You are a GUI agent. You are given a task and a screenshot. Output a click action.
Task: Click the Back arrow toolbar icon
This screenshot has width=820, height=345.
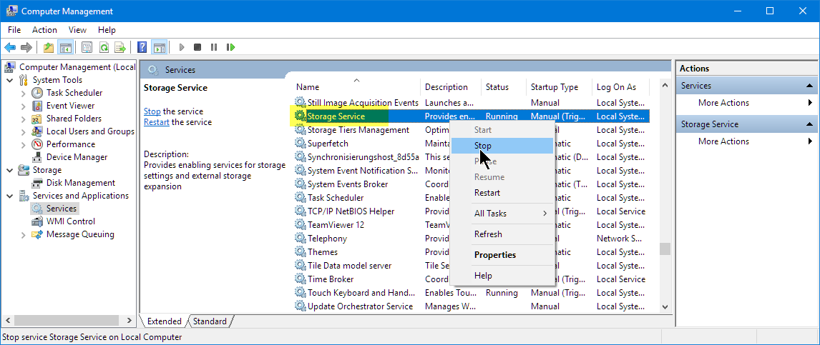coord(10,47)
